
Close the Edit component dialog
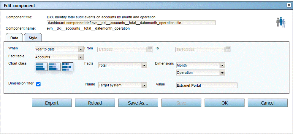(x=289, y=5)
